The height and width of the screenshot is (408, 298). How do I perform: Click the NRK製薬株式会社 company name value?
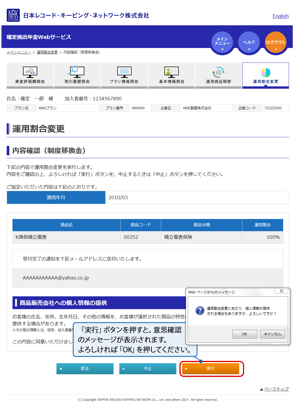(x=197, y=108)
